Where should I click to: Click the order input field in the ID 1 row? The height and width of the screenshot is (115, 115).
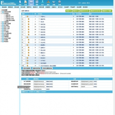[24, 17]
